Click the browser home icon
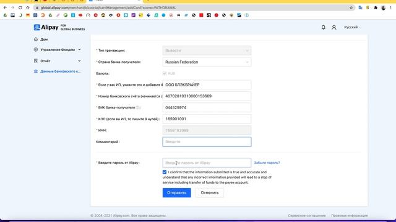Image resolution: width=396 pixels, height=222 pixels. coord(28,8)
